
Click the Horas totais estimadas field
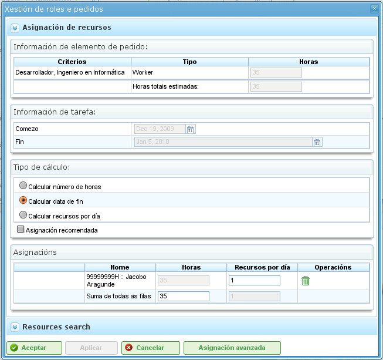pos(276,86)
